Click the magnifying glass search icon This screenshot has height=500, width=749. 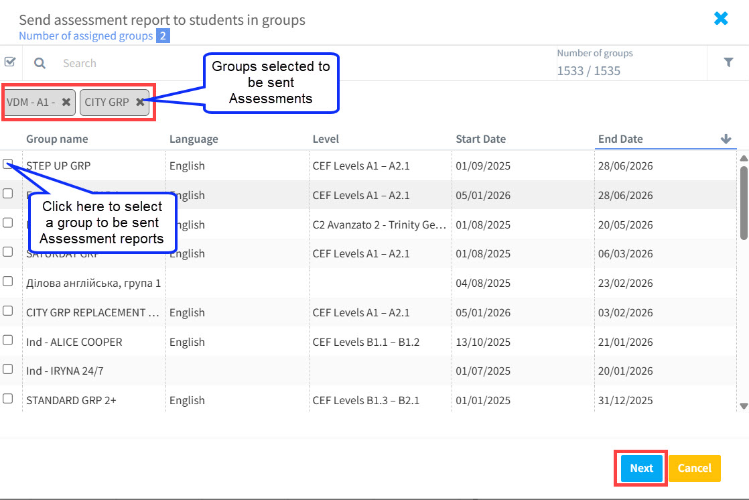coord(40,63)
